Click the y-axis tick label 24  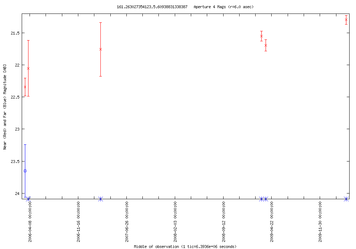[x=17, y=194]
